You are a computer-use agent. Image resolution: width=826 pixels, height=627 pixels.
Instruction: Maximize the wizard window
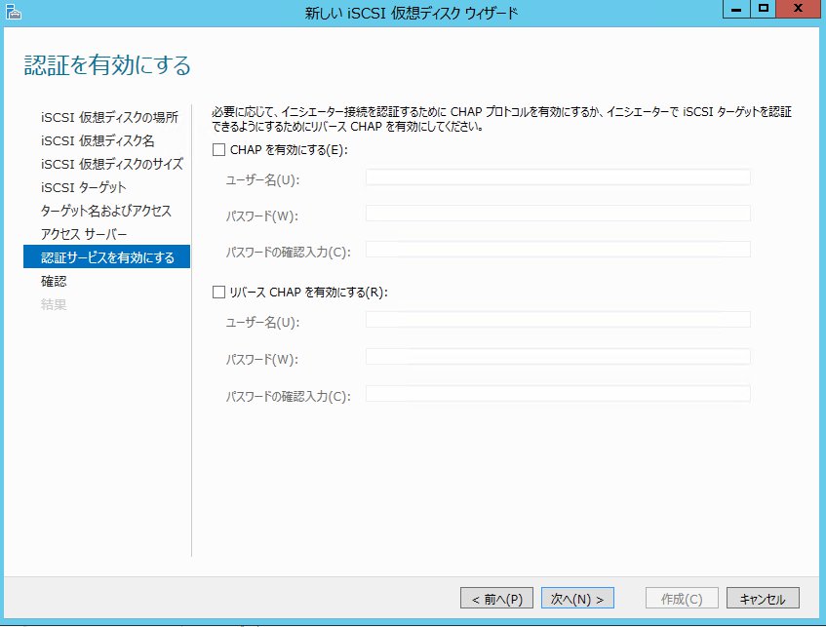(764, 10)
